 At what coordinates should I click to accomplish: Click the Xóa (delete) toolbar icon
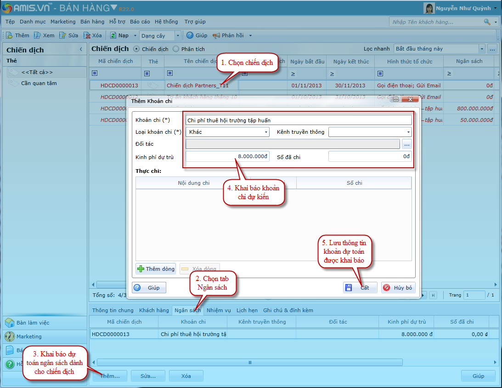[87, 35]
